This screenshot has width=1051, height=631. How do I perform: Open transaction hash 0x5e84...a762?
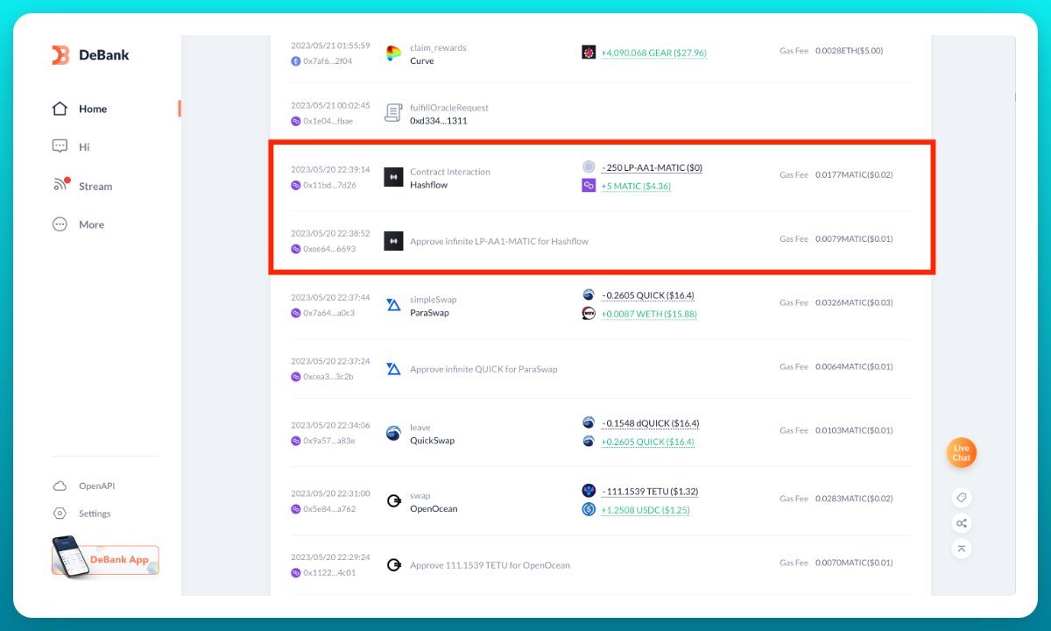click(x=329, y=509)
